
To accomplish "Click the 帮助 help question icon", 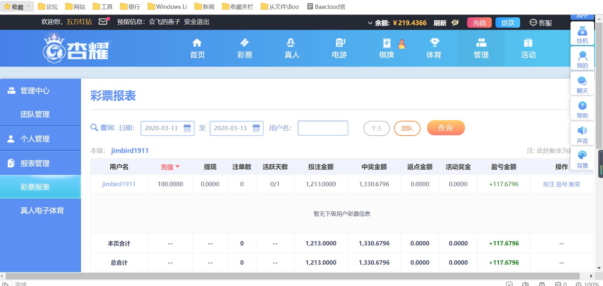I will 582,106.
